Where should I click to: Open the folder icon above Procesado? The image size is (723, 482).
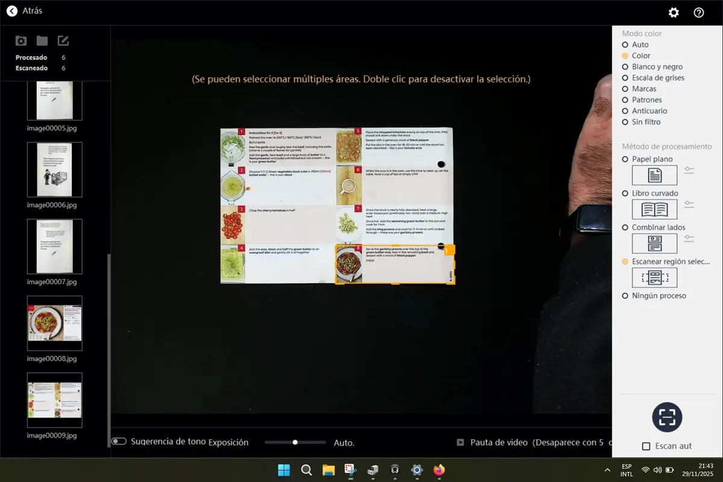coord(42,41)
